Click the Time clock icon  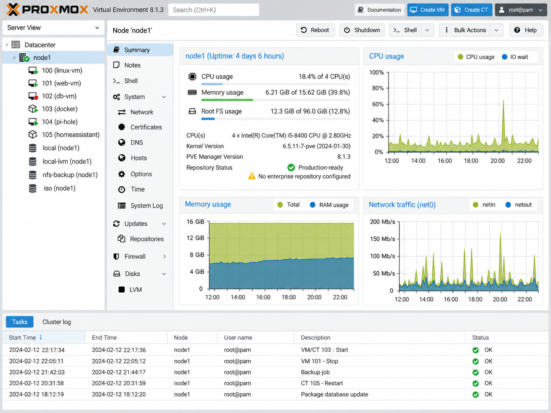pos(122,189)
